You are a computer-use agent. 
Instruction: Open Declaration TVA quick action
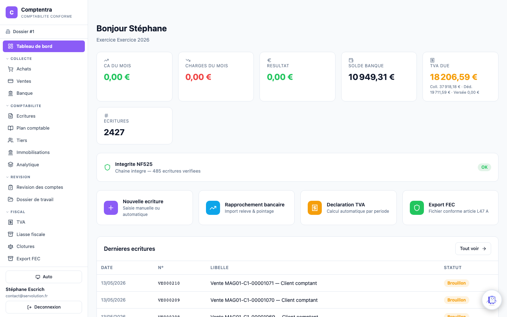349,208
